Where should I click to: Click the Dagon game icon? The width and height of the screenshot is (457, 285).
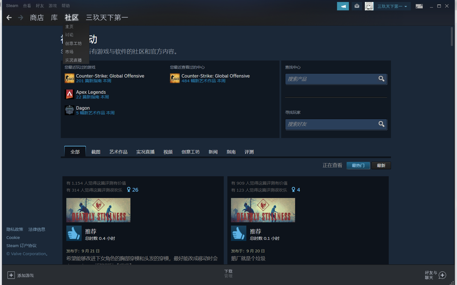(x=69, y=110)
